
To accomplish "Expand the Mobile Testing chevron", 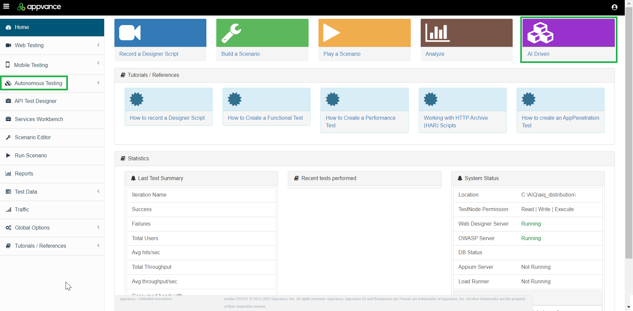I will [x=98, y=63].
